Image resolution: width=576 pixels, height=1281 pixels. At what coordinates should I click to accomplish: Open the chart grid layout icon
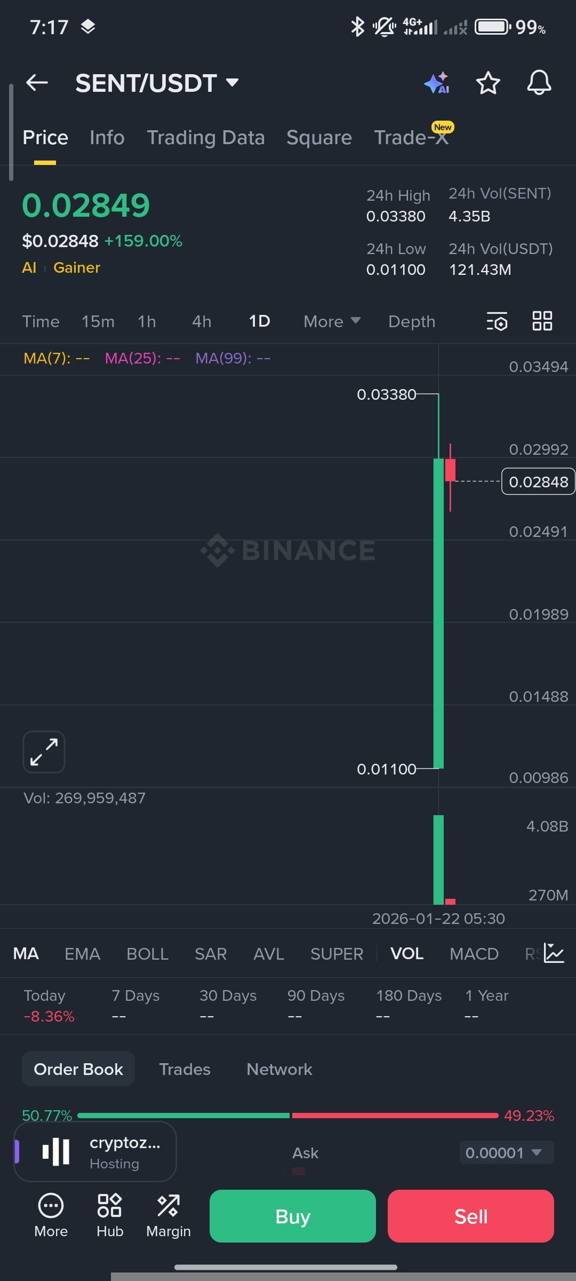pyautogui.click(x=542, y=321)
